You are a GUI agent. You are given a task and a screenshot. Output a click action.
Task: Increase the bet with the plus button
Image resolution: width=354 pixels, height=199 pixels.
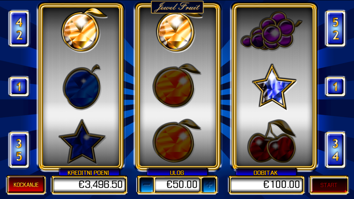coord(209,185)
